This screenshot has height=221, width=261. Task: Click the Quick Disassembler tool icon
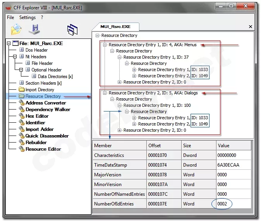tap(22, 136)
